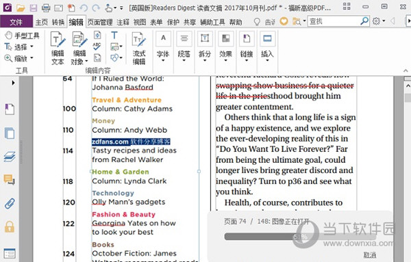Viewport: 411px width, 262px height.
Task: Click the Print icon in quick access bar
Action: click(46, 8)
